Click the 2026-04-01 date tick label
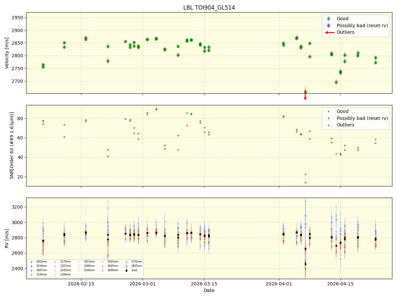Viewport: 397px width, 298px height. tap(279, 284)
